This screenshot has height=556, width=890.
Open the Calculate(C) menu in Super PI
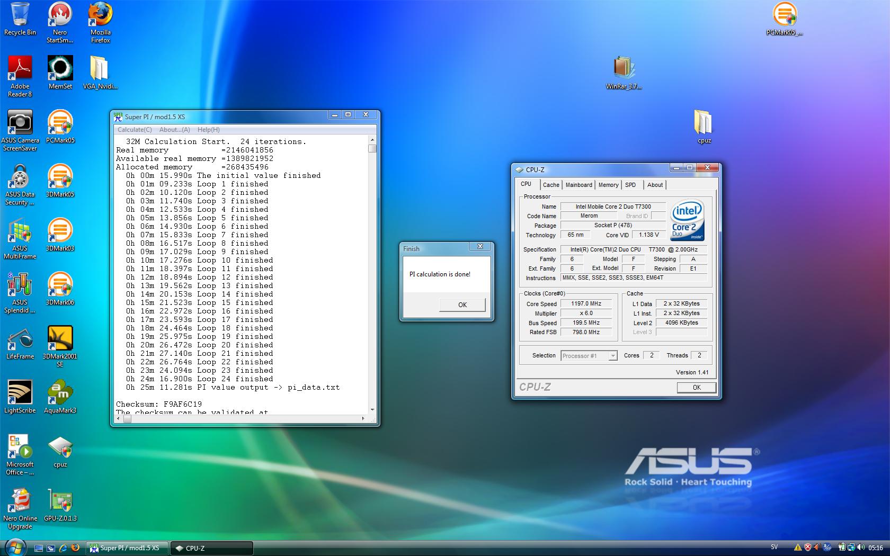tap(135, 130)
